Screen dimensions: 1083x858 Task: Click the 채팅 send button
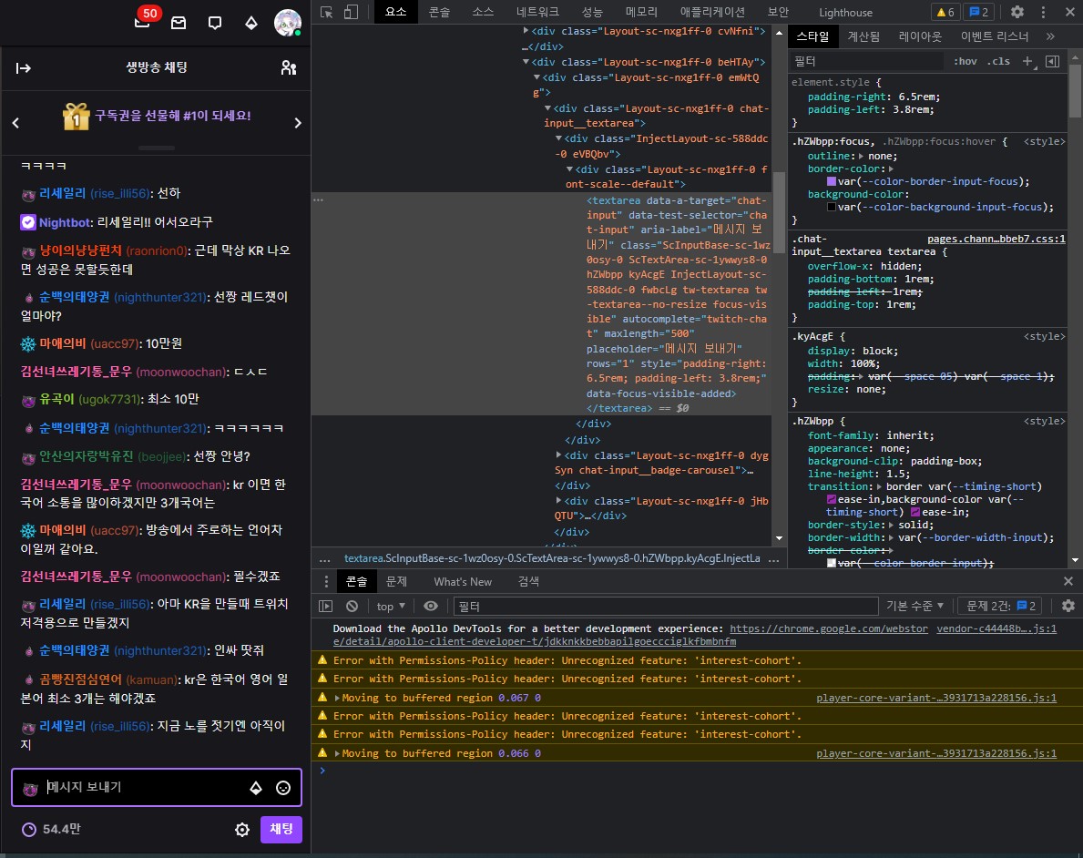(x=281, y=830)
